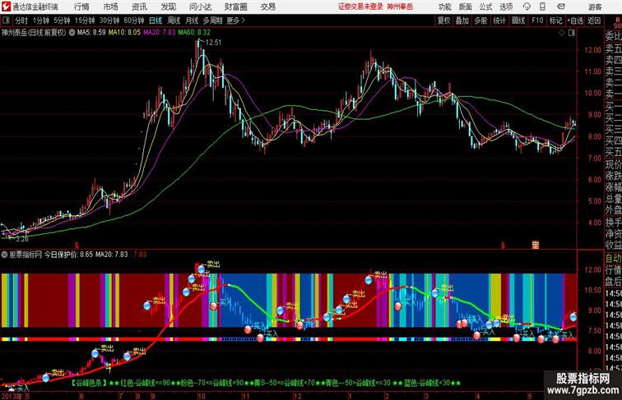Select the 周线 weekly tab
The height and width of the screenshot is (400, 622).
[x=174, y=21]
